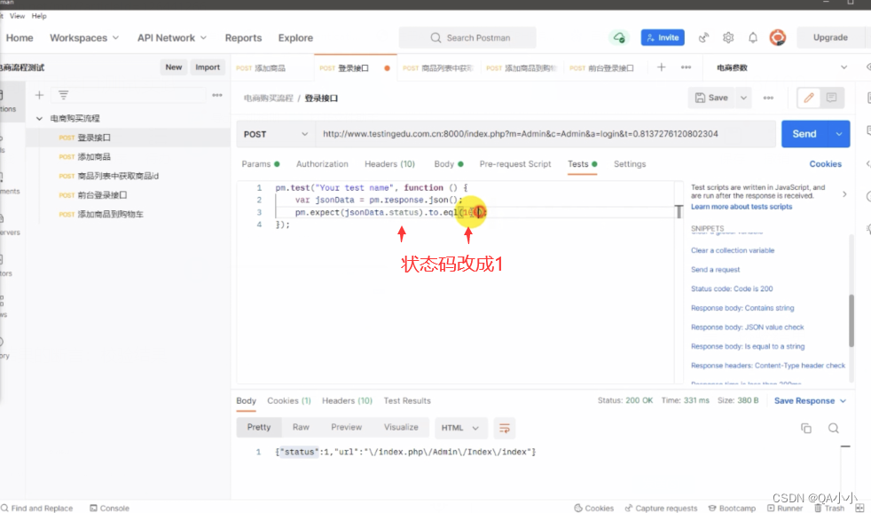Insert snippet Status code: Code is 200

pos(732,289)
